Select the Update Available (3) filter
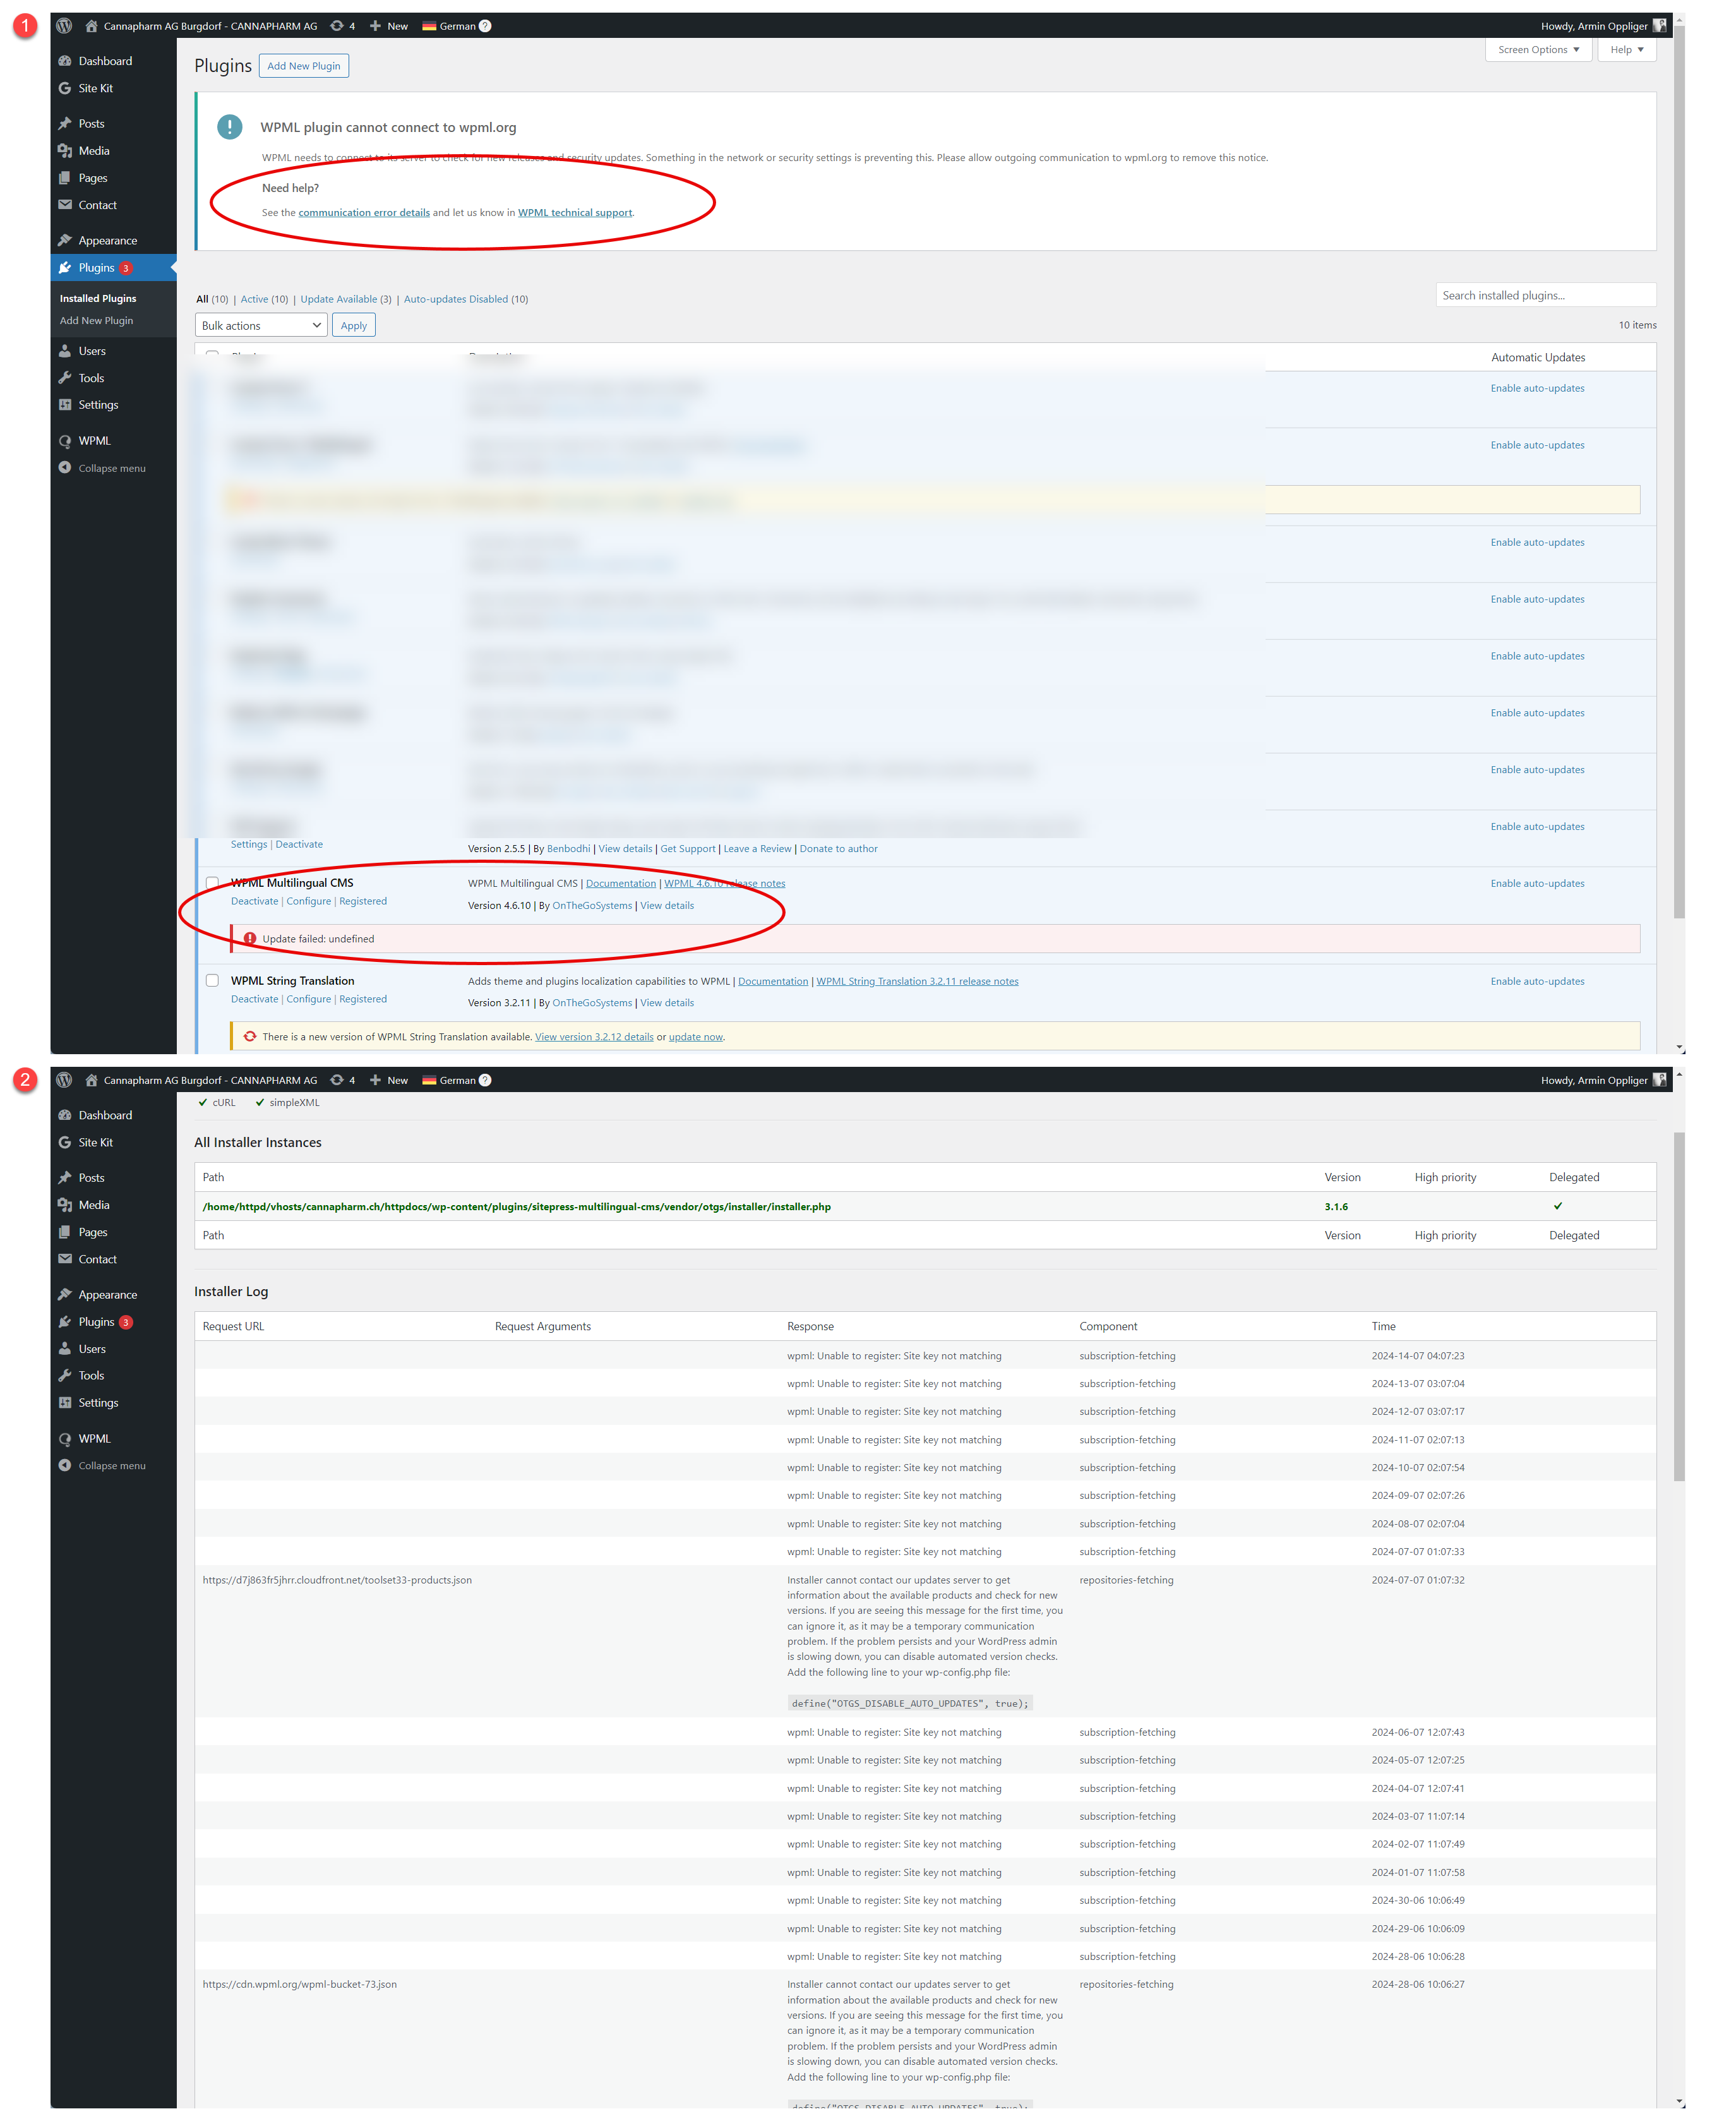This screenshot has height=2121, width=1736. [x=346, y=298]
